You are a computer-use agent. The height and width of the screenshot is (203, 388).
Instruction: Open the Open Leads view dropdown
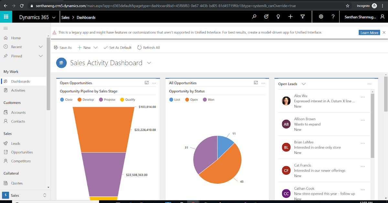pos(304,84)
